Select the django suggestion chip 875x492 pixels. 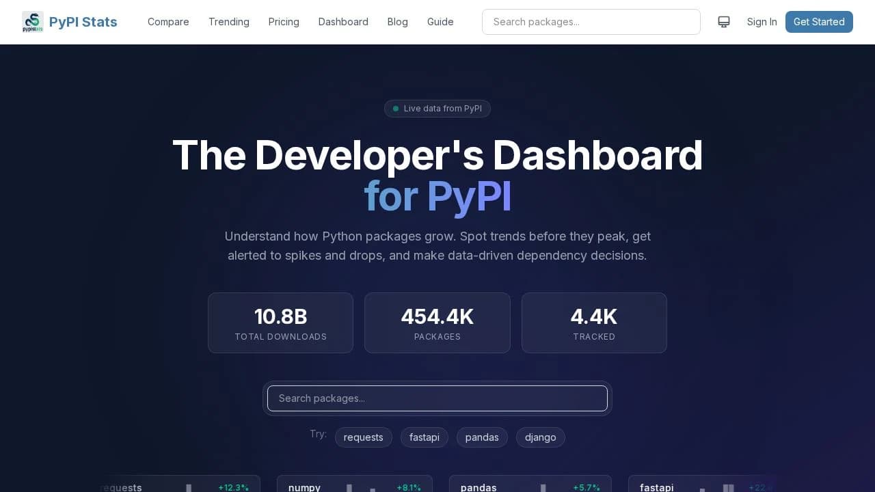pos(540,437)
